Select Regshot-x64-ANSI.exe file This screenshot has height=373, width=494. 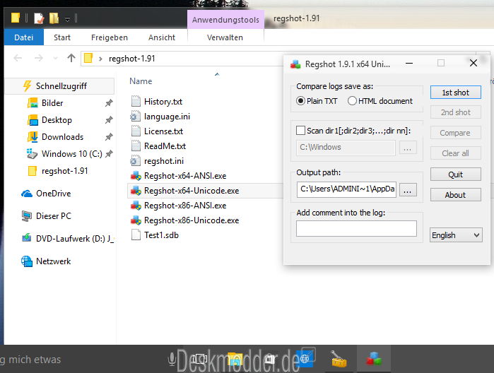[185, 176]
